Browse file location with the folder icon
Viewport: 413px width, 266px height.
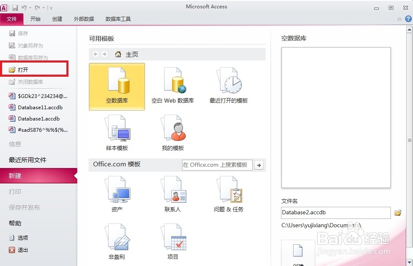pos(398,213)
